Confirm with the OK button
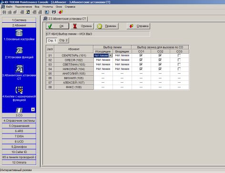 tap(57, 26)
